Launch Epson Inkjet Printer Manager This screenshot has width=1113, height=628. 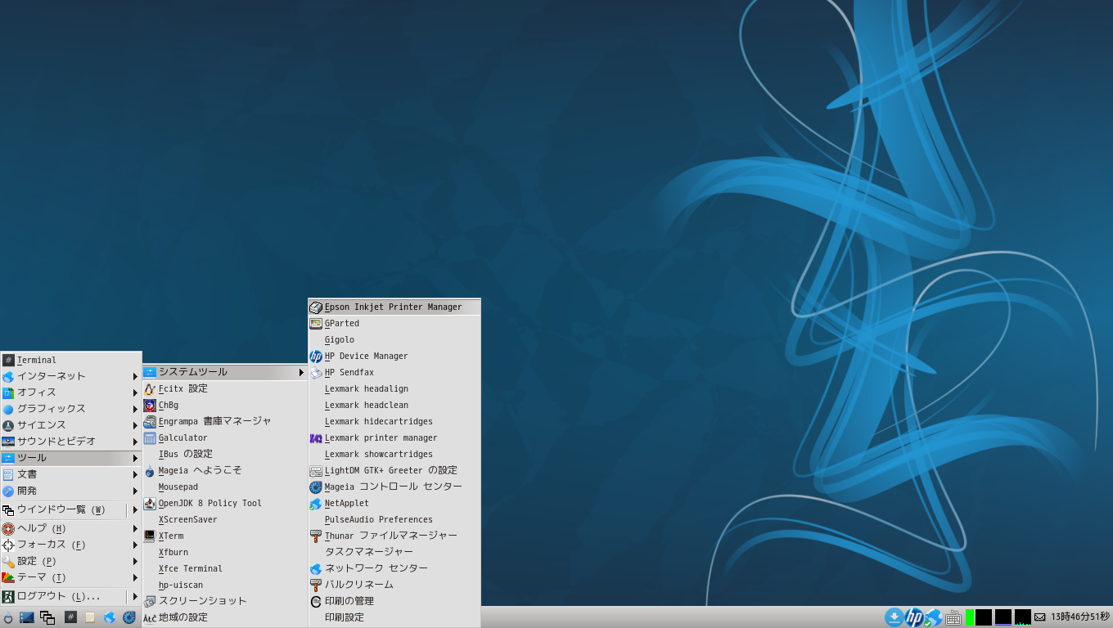(x=394, y=307)
